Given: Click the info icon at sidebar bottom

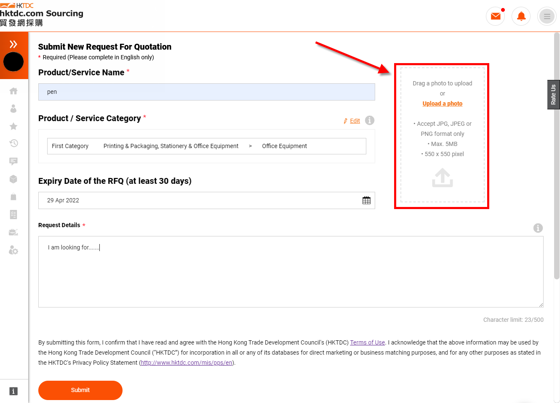Looking at the screenshot, I should pyautogui.click(x=13, y=391).
